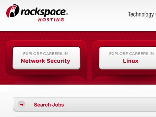Click the rackspace wordmark text
This screenshot has width=156, height=117.
coord(43,12)
